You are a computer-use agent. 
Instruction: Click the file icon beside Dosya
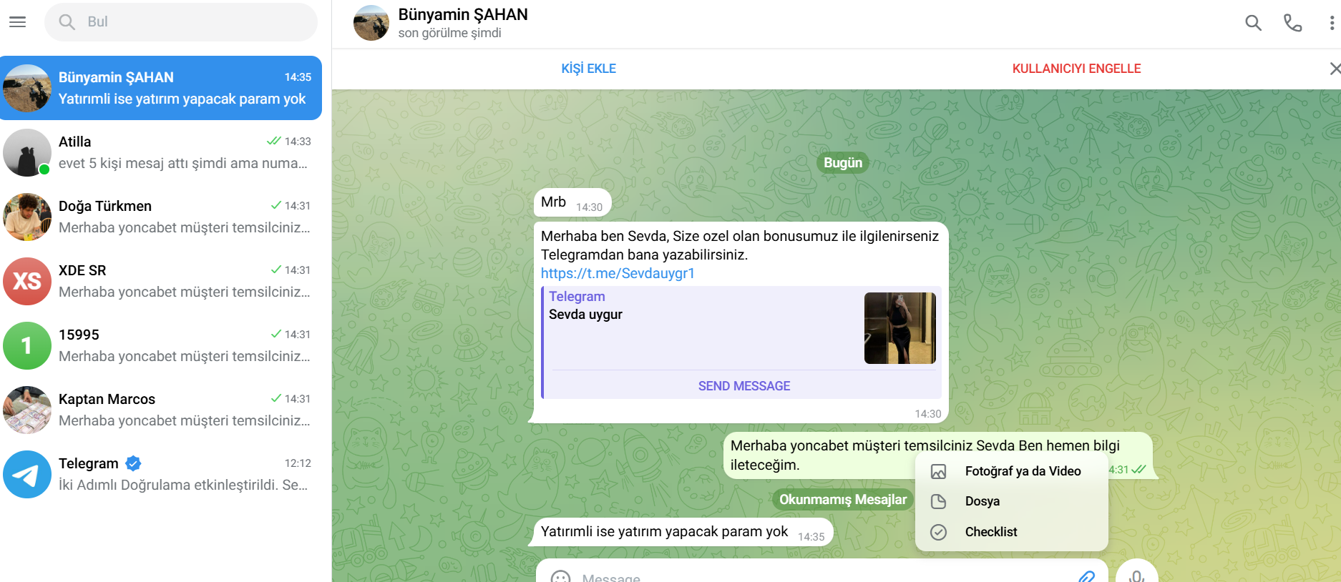pyautogui.click(x=938, y=501)
